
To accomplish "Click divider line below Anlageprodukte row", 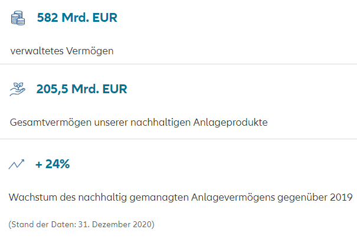I will click(x=178, y=139).
